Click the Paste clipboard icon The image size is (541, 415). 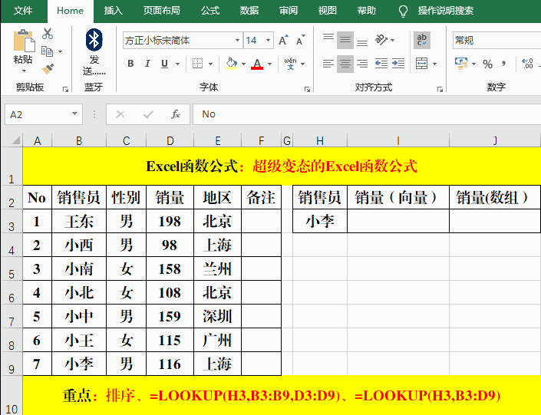(23, 41)
